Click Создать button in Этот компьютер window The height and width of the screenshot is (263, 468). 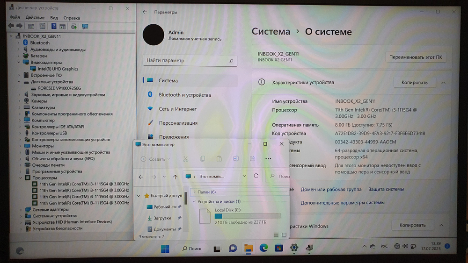[155, 159]
